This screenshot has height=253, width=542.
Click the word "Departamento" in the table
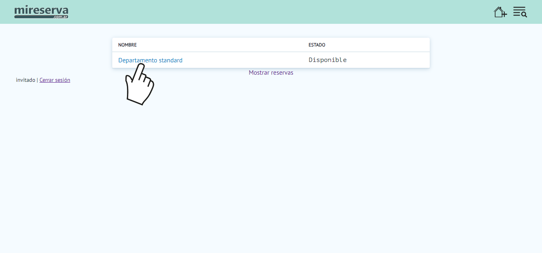tap(138, 60)
